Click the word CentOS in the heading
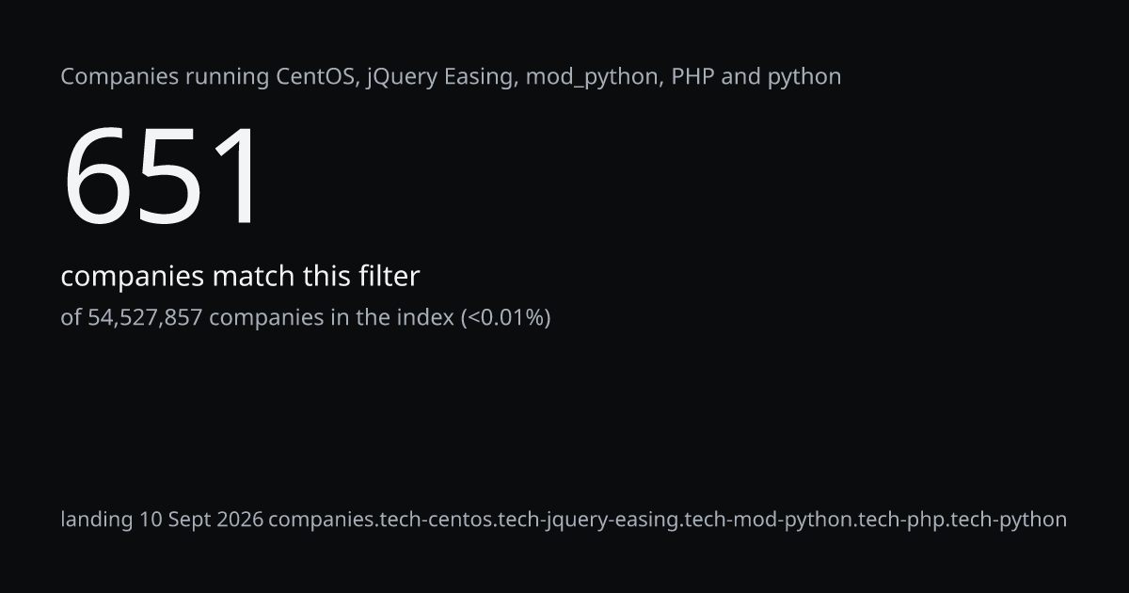This screenshot has height=593, width=1129. coord(317,76)
